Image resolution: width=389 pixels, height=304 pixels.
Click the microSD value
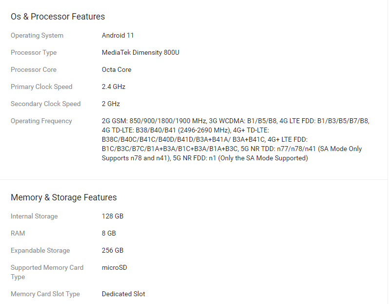pyautogui.click(x=114, y=268)
